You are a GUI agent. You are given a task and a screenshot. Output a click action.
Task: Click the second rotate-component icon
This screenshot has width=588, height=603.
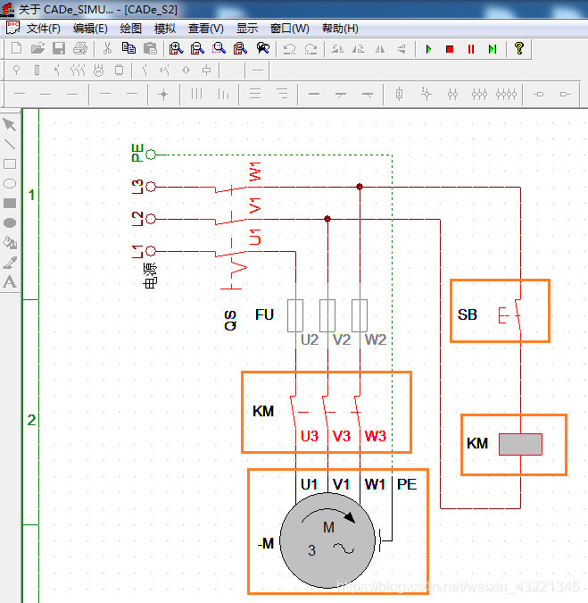[x=359, y=49]
